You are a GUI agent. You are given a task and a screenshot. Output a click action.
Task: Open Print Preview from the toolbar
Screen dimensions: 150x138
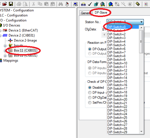click(x=25, y=4)
